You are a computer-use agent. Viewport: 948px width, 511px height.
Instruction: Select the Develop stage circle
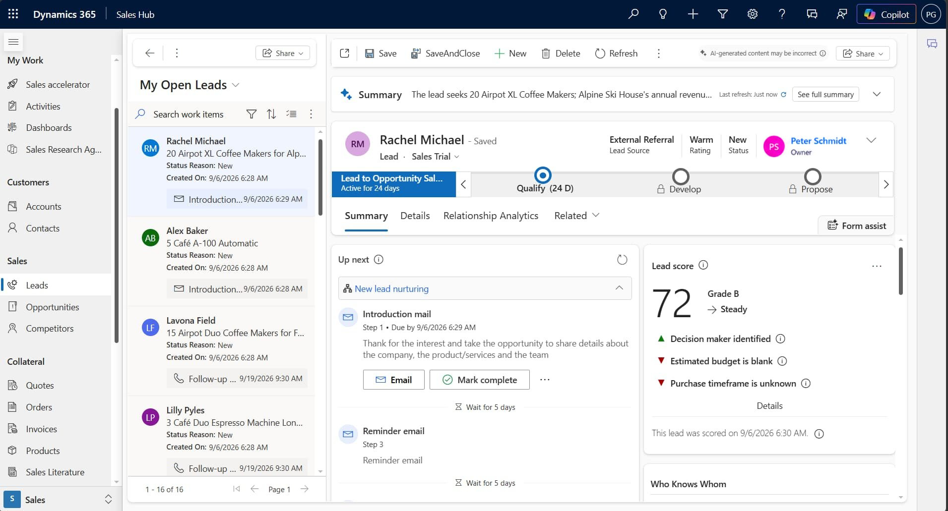tap(681, 176)
